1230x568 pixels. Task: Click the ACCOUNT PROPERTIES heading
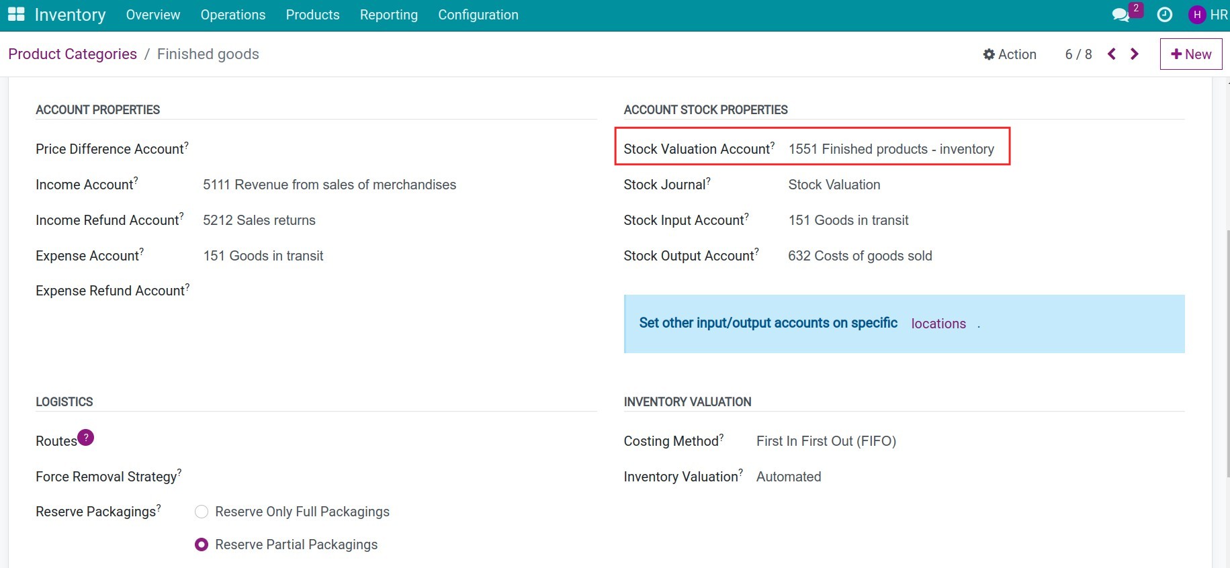point(98,110)
